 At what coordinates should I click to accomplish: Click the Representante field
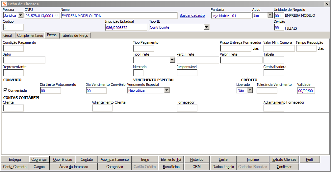pos(13,73)
